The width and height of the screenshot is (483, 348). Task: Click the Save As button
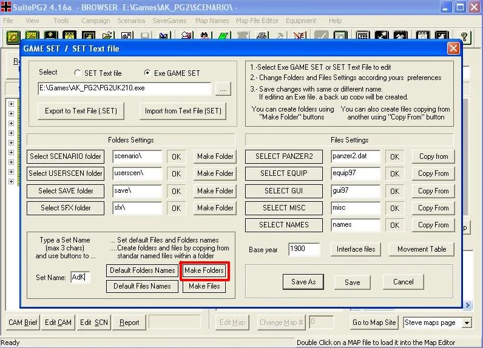pyautogui.click(x=303, y=282)
